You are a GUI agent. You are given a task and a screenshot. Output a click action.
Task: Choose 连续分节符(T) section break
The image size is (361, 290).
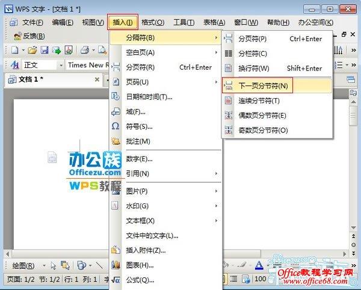[x=259, y=100]
